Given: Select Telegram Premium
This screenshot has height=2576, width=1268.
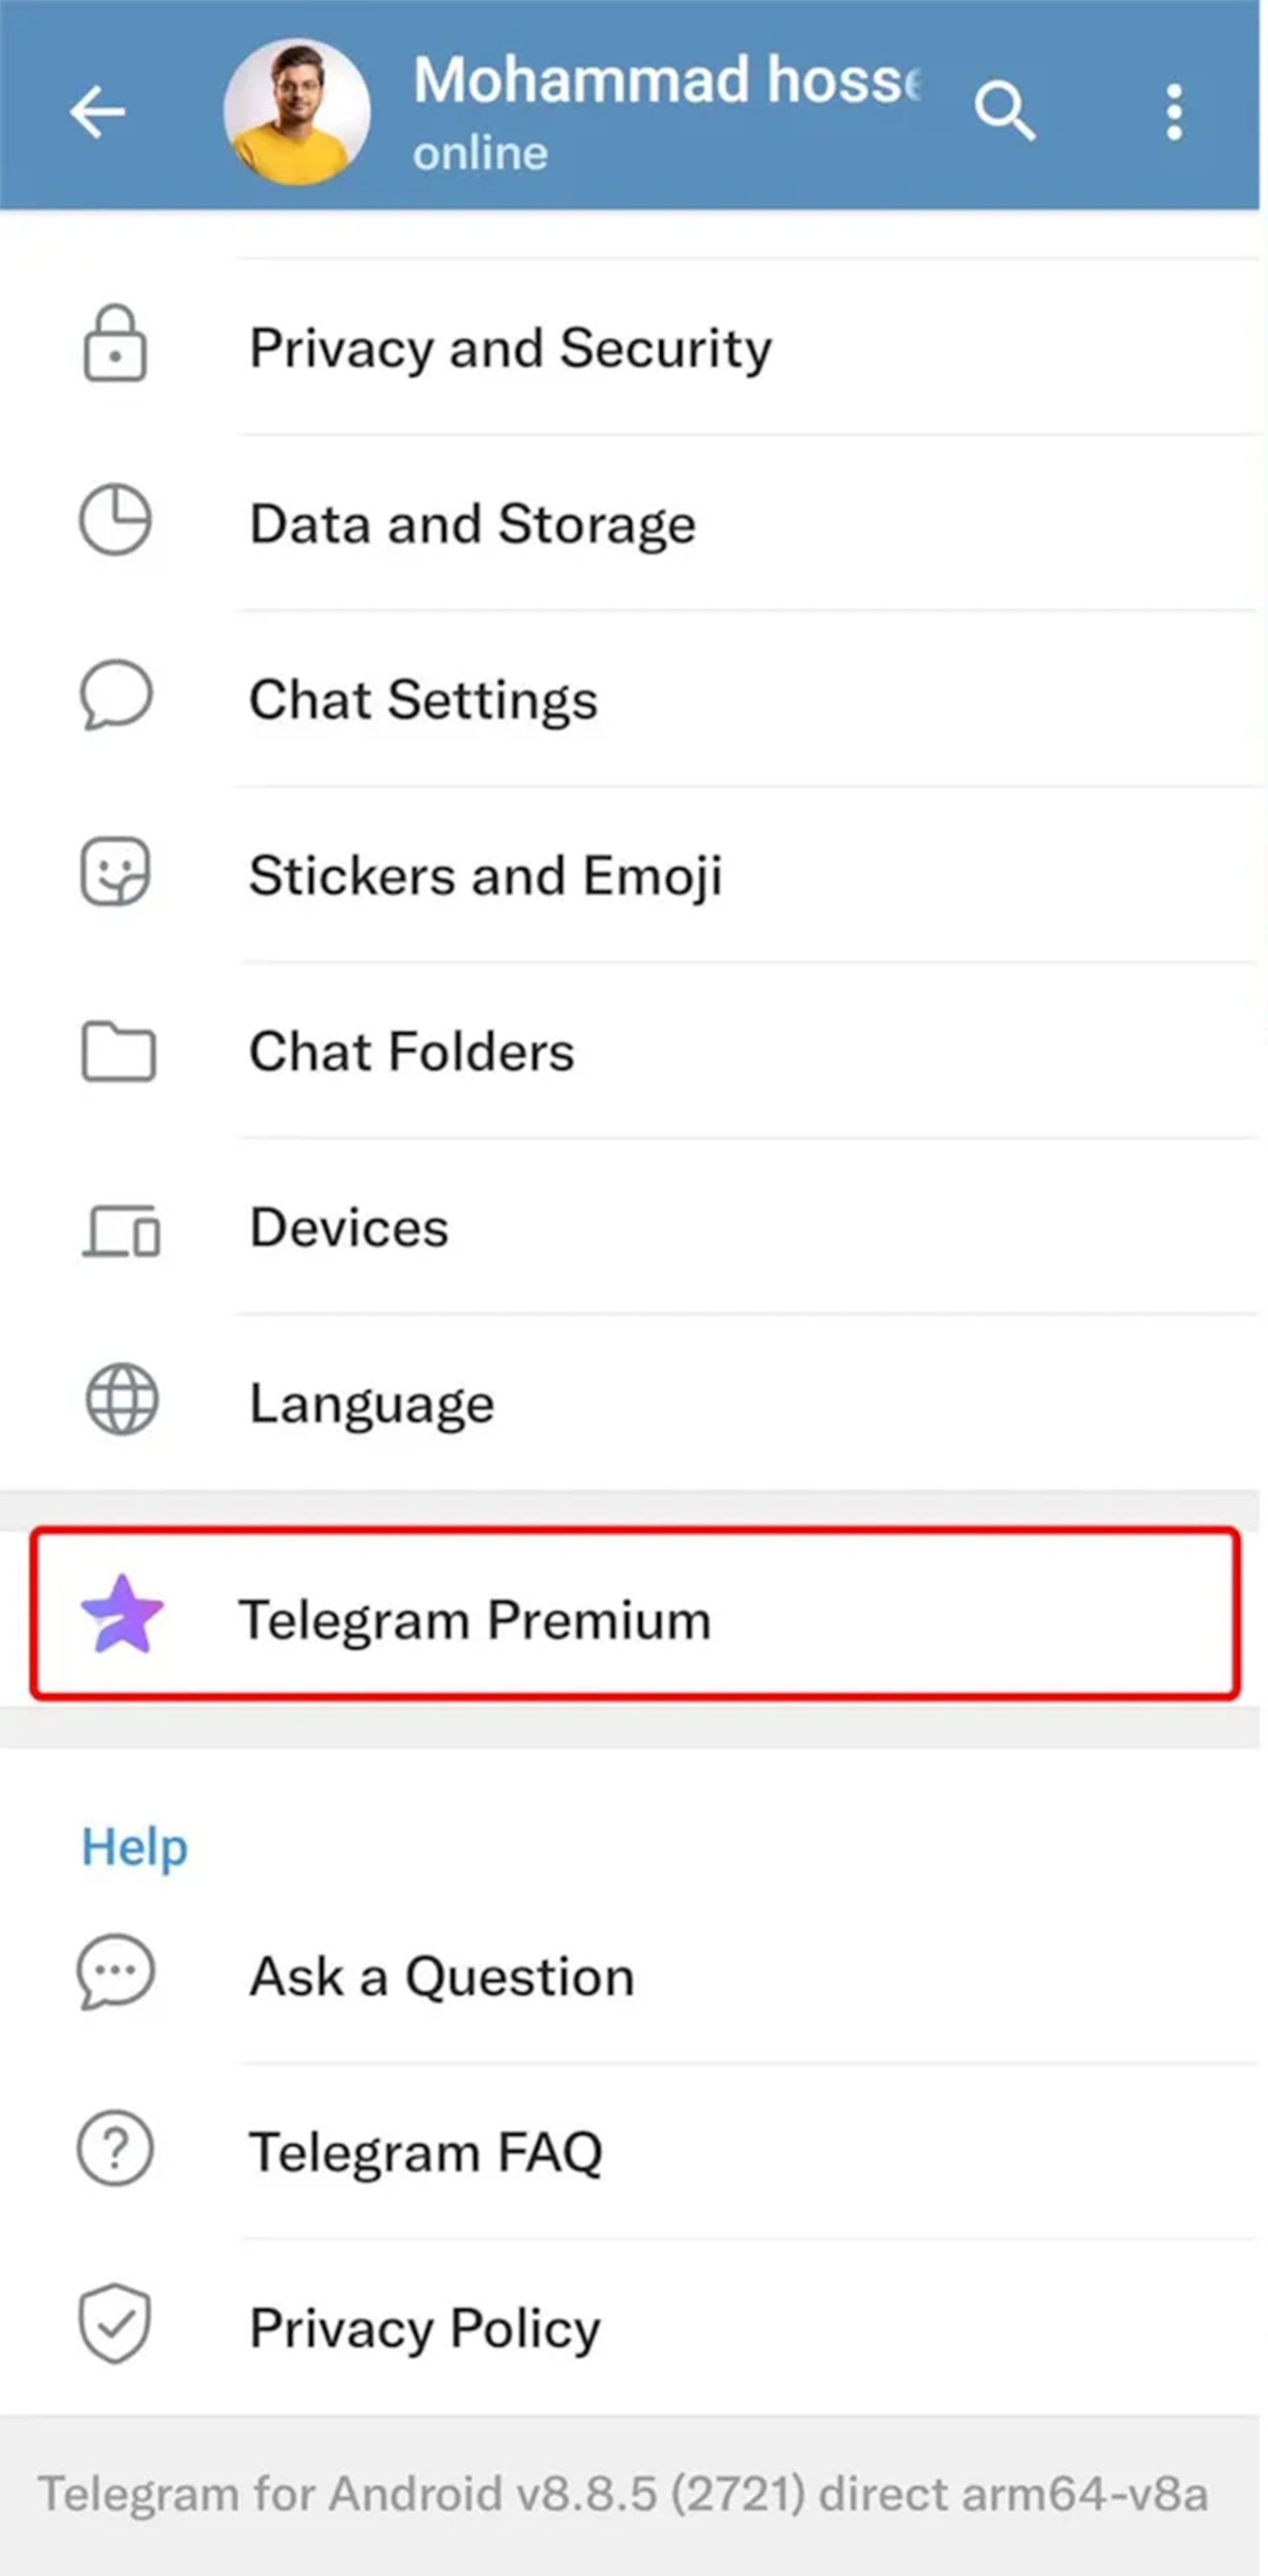Looking at the screenshot, I should 634,1614.
